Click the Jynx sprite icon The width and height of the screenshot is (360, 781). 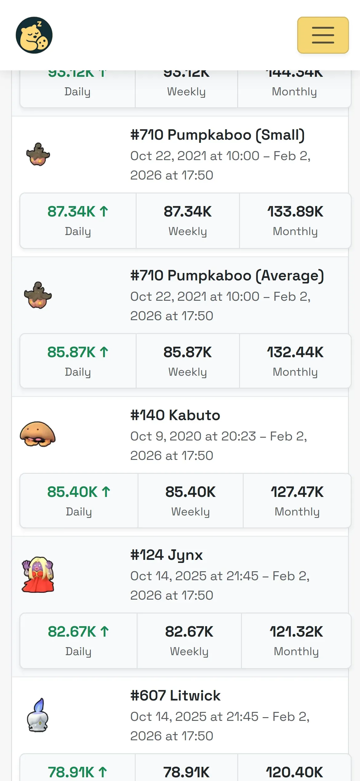pos(38,575)
